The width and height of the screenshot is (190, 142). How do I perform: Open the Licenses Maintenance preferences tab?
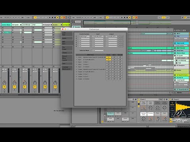(67, 68)
